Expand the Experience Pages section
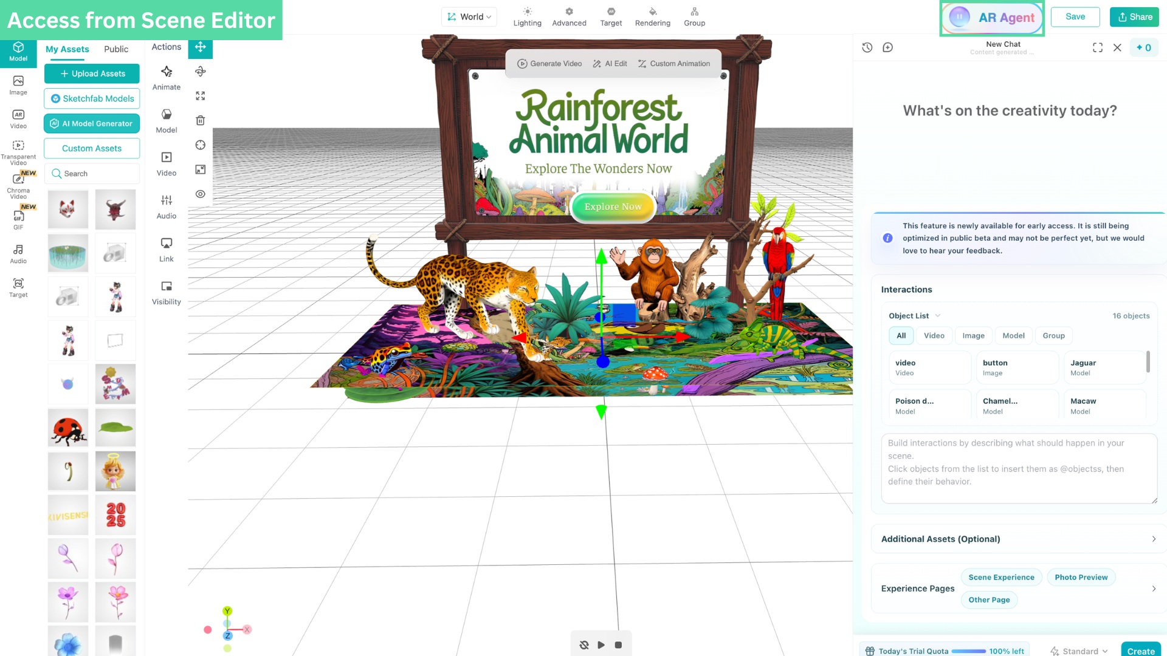This screenshot has width=1167, height=656. [x=1154, y=589]
